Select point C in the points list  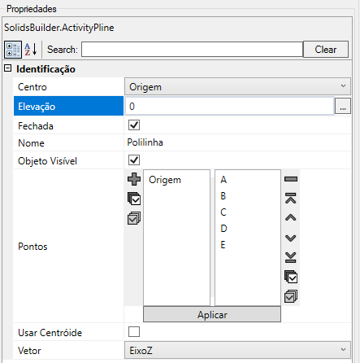tap(223, 212)
